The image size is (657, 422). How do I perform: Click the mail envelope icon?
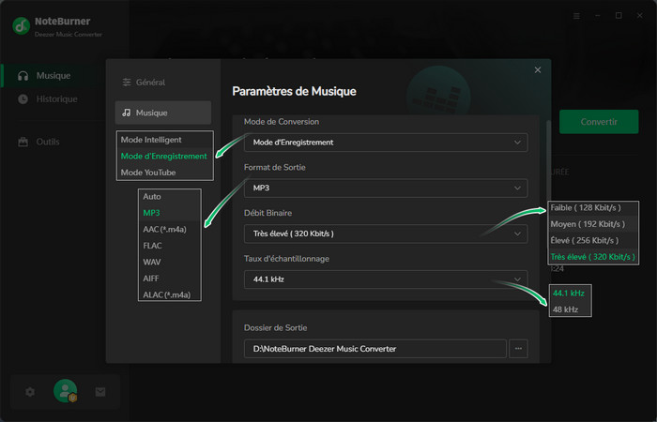point(100,392)
